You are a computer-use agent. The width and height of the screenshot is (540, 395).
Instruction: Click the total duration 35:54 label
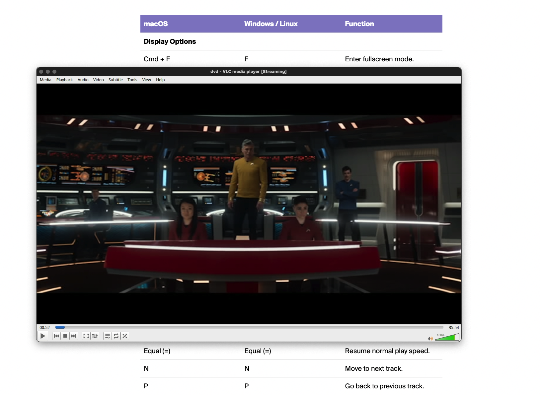coord(454,328)
